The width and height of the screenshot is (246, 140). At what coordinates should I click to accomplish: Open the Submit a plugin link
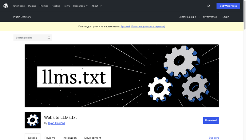pyautogui.click(x=187, y=17)
